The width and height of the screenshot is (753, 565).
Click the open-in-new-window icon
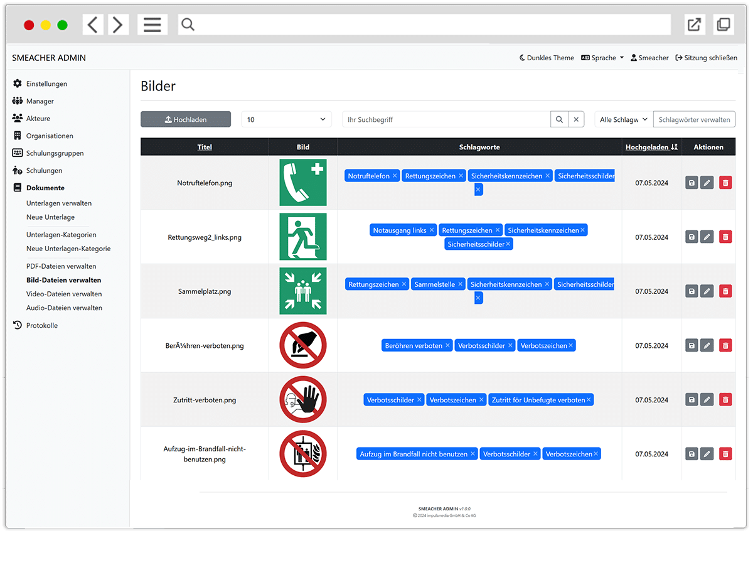[694, 24]
